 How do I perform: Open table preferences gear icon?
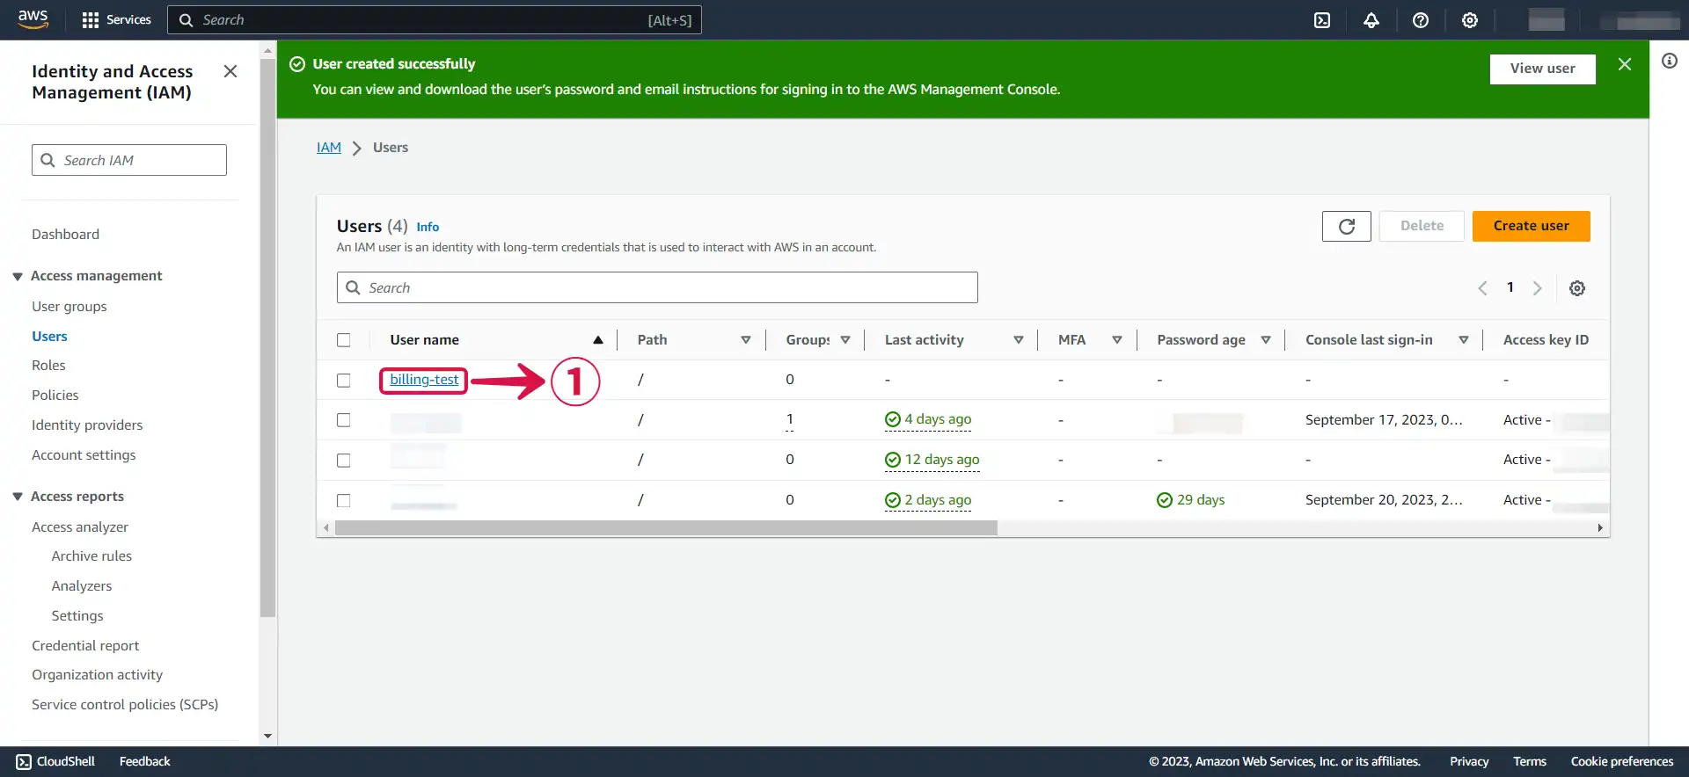tap(1577, 288)
